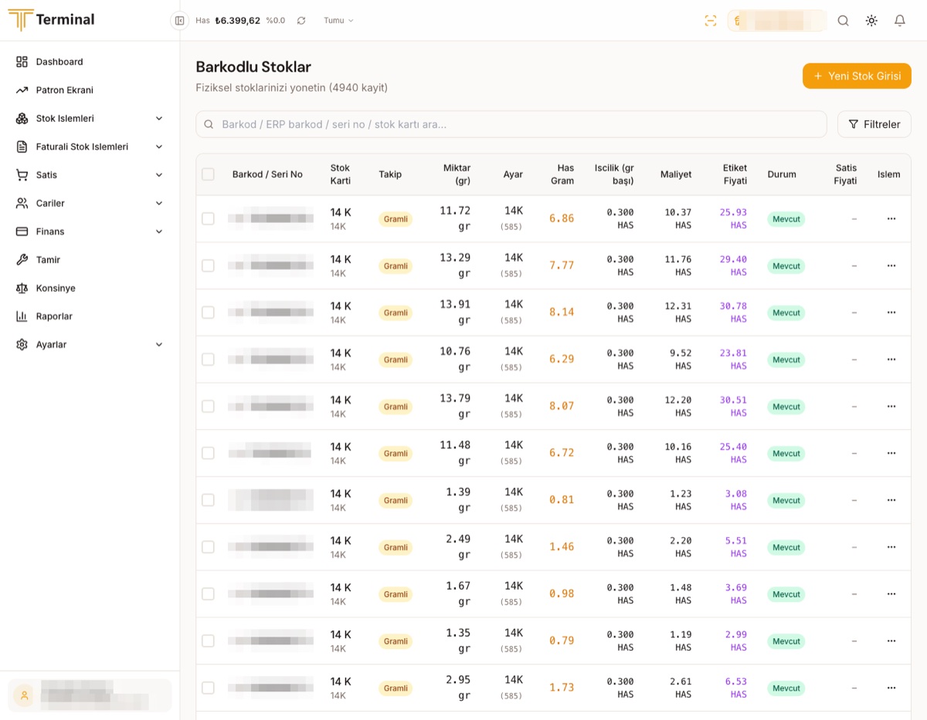Expand the Ayarlar chevron
Viewport: 927px width, 720px height.
[x=159, y=345]
